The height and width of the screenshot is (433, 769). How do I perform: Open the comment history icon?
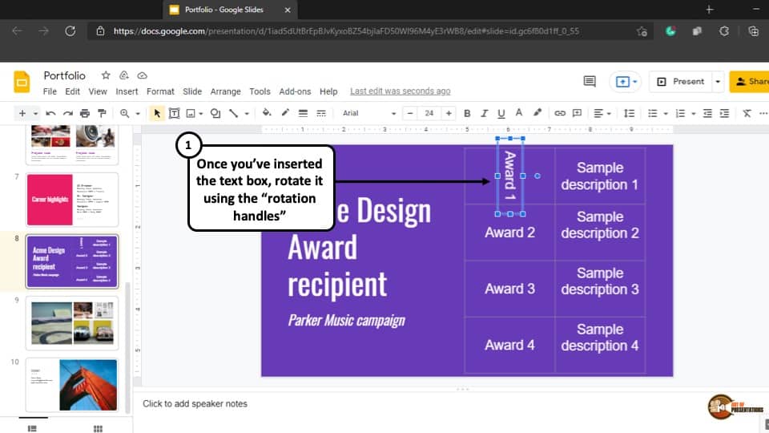tap(590, 82)
